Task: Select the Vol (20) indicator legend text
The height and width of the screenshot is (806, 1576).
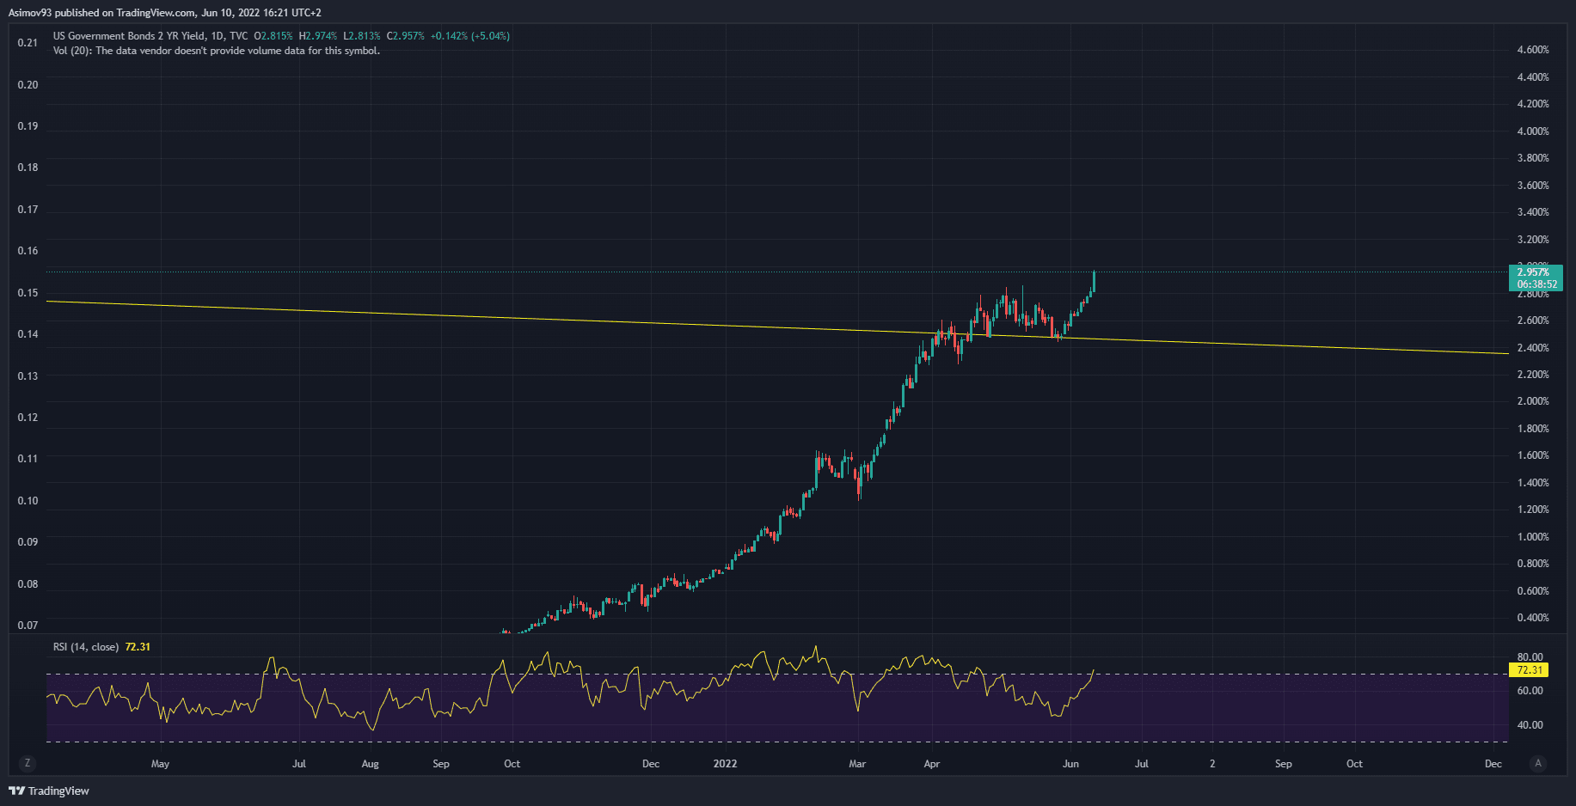Action: 216,51
